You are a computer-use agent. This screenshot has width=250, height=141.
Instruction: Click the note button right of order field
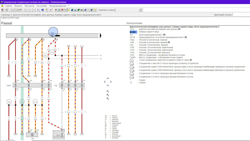tap(140, 10)
